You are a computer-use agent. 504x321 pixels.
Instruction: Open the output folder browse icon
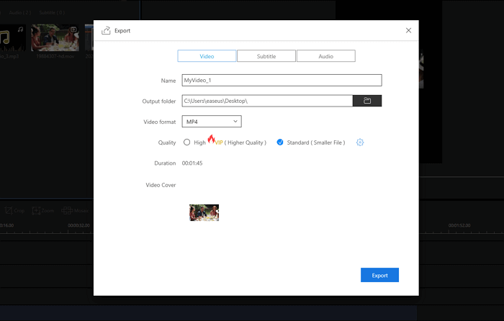coord(366,101)
